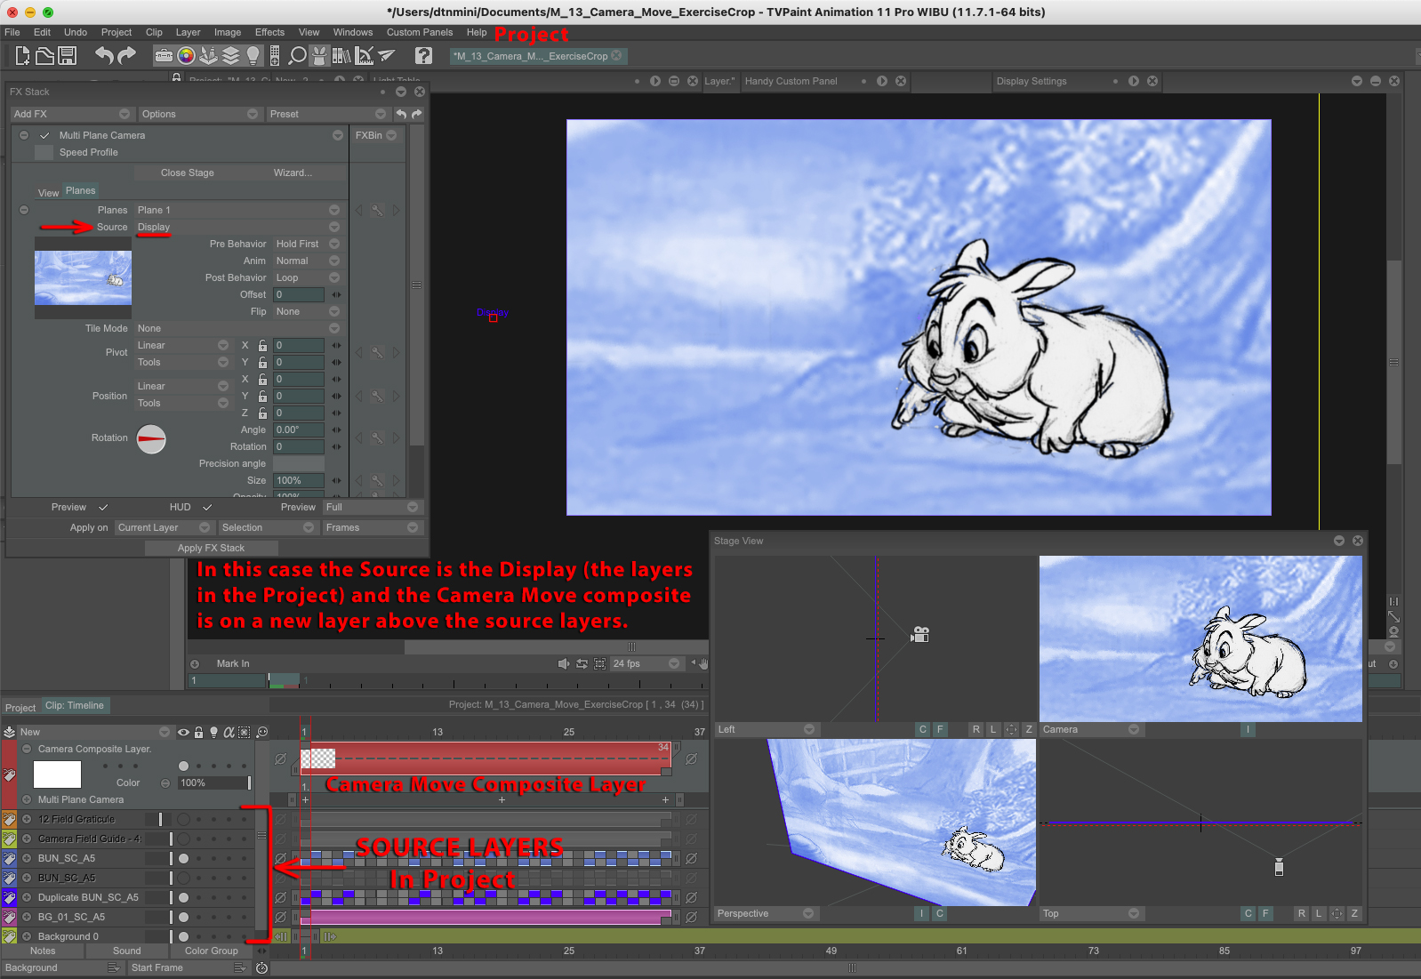Viewport: 1421px width, 979px height.
Task: Open the Windows menu
Action: coord(353,32)
